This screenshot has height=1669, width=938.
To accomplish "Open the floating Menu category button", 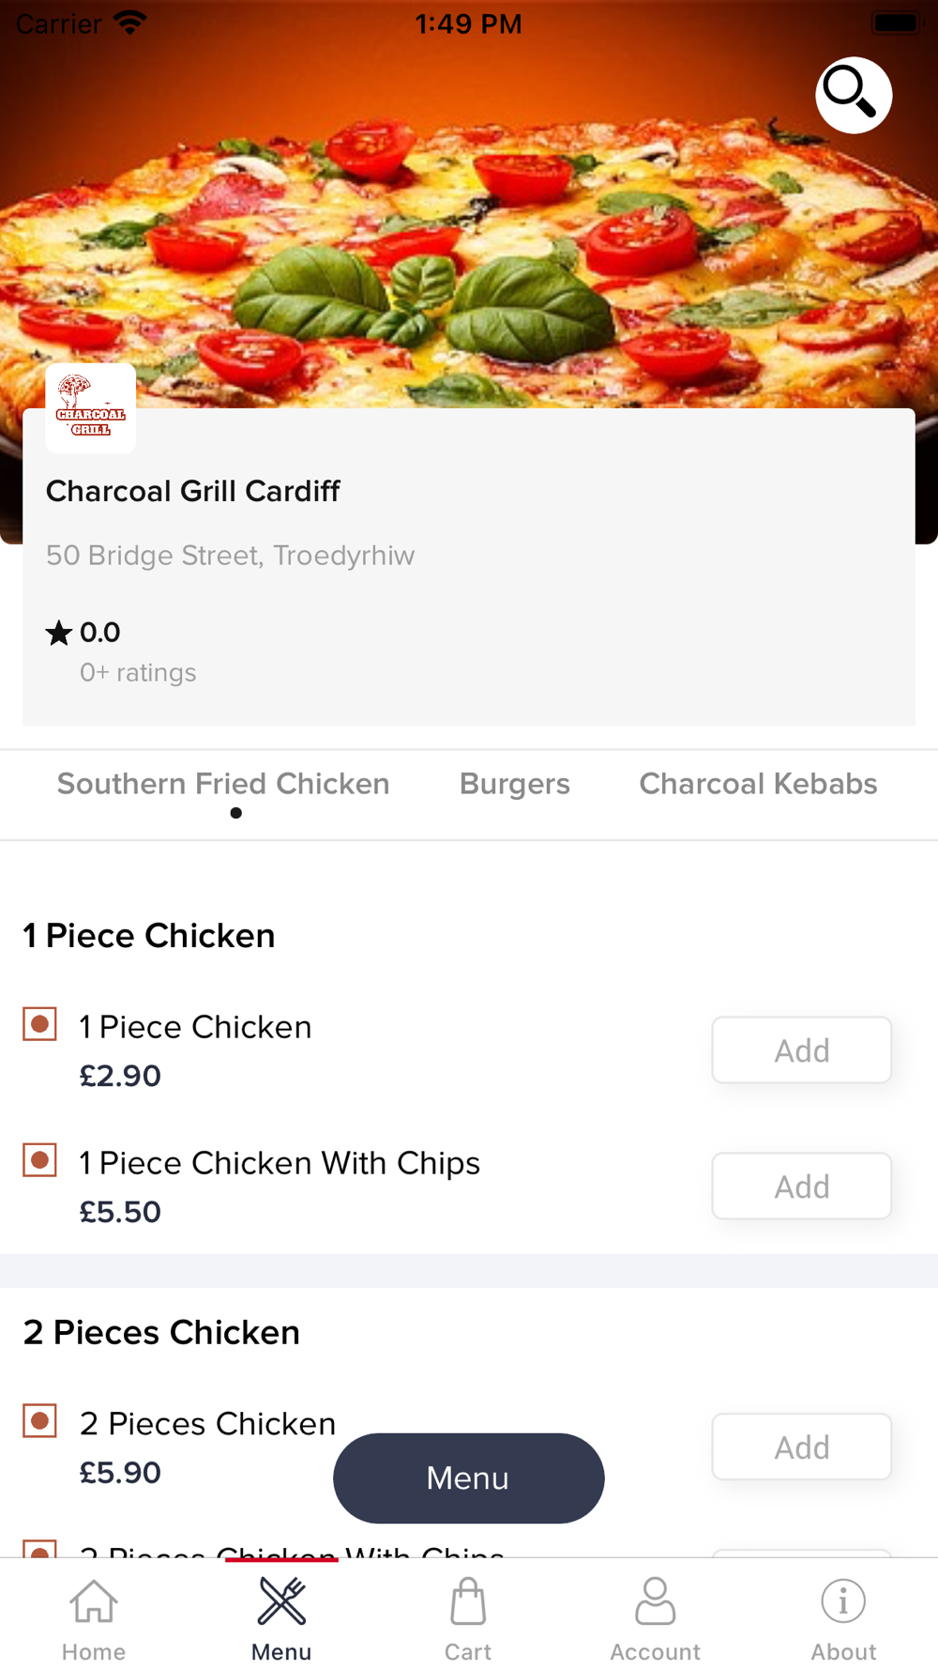I will pyautogui.click(x=468, y=1478).
